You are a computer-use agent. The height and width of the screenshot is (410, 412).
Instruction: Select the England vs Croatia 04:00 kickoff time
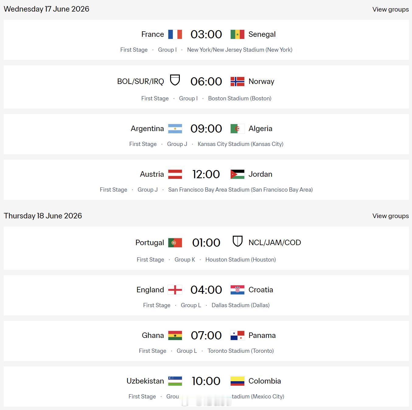[x=206, y=290]
